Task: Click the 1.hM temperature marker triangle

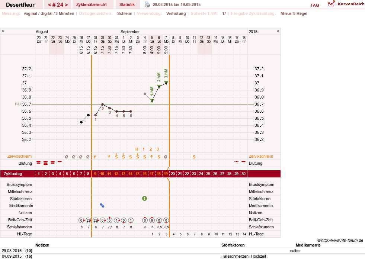Action: click(x=152, y=101)
